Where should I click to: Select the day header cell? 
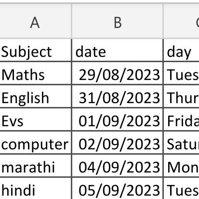[x=181, y=50]
